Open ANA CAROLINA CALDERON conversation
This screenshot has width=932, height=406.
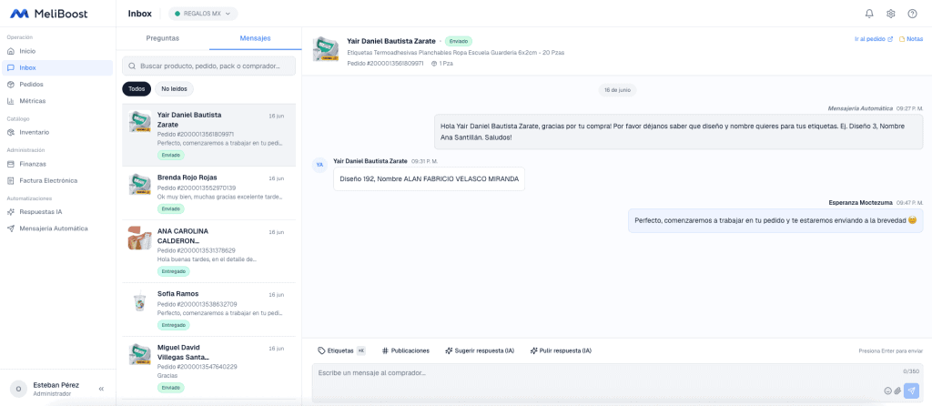coord(208,251)
